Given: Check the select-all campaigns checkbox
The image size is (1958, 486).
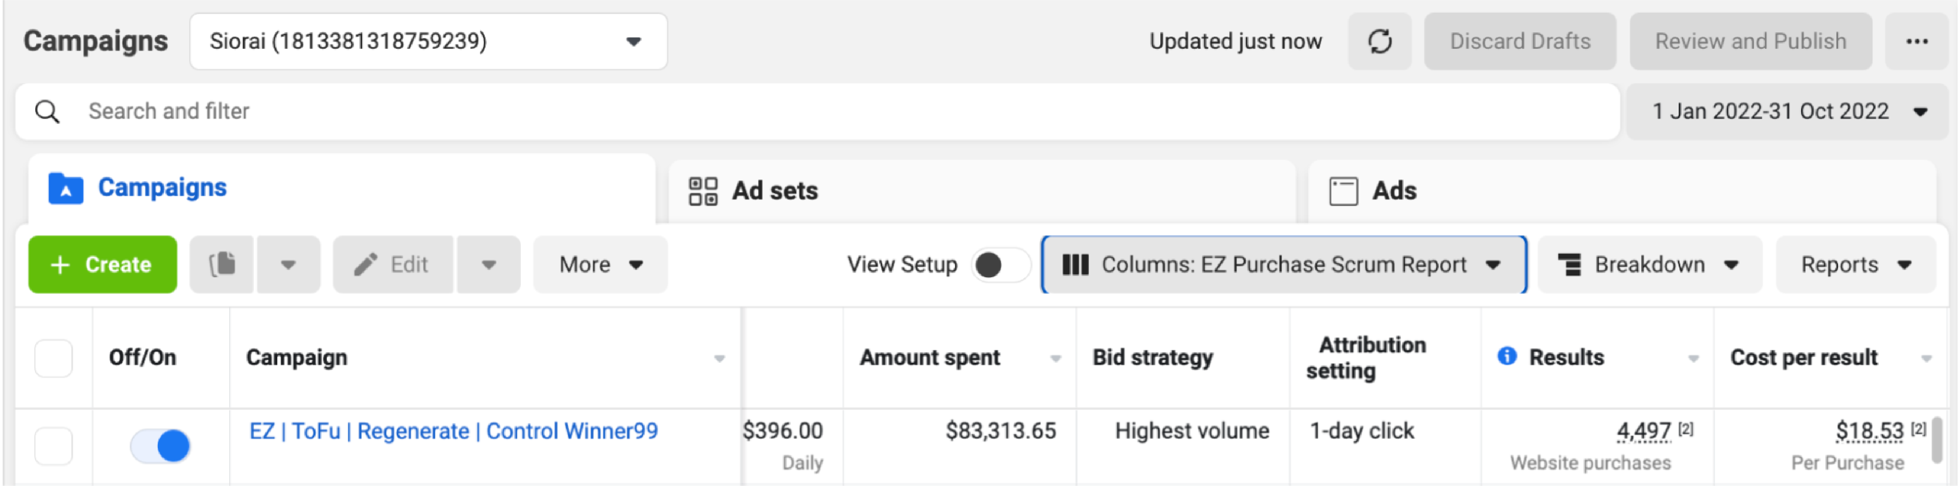Looking at the screenshot, I should click(x=53, y=358).
